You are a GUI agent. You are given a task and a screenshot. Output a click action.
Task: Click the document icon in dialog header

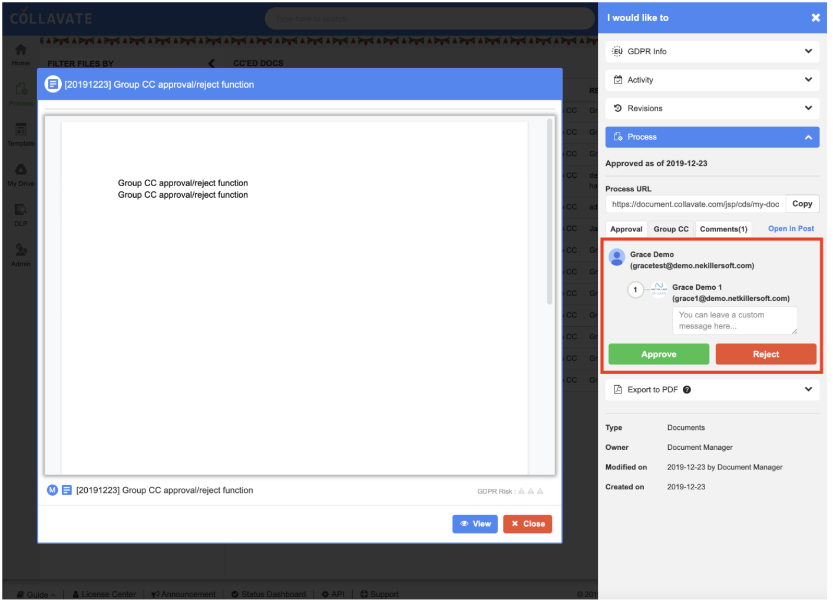53,84
